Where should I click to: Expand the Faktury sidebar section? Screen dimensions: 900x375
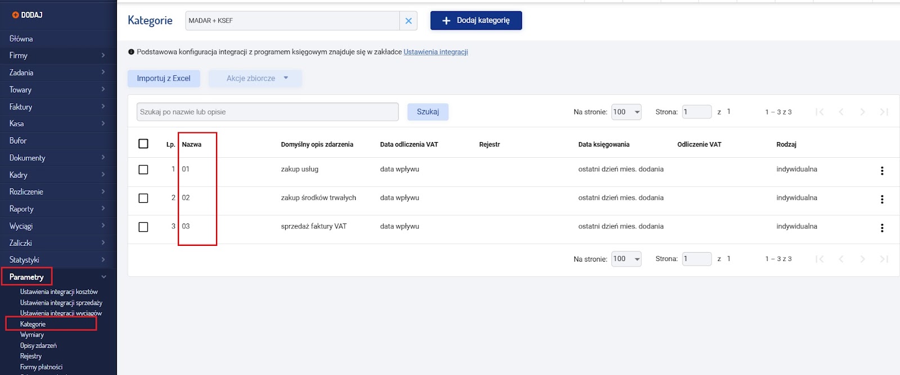[58, 107]
